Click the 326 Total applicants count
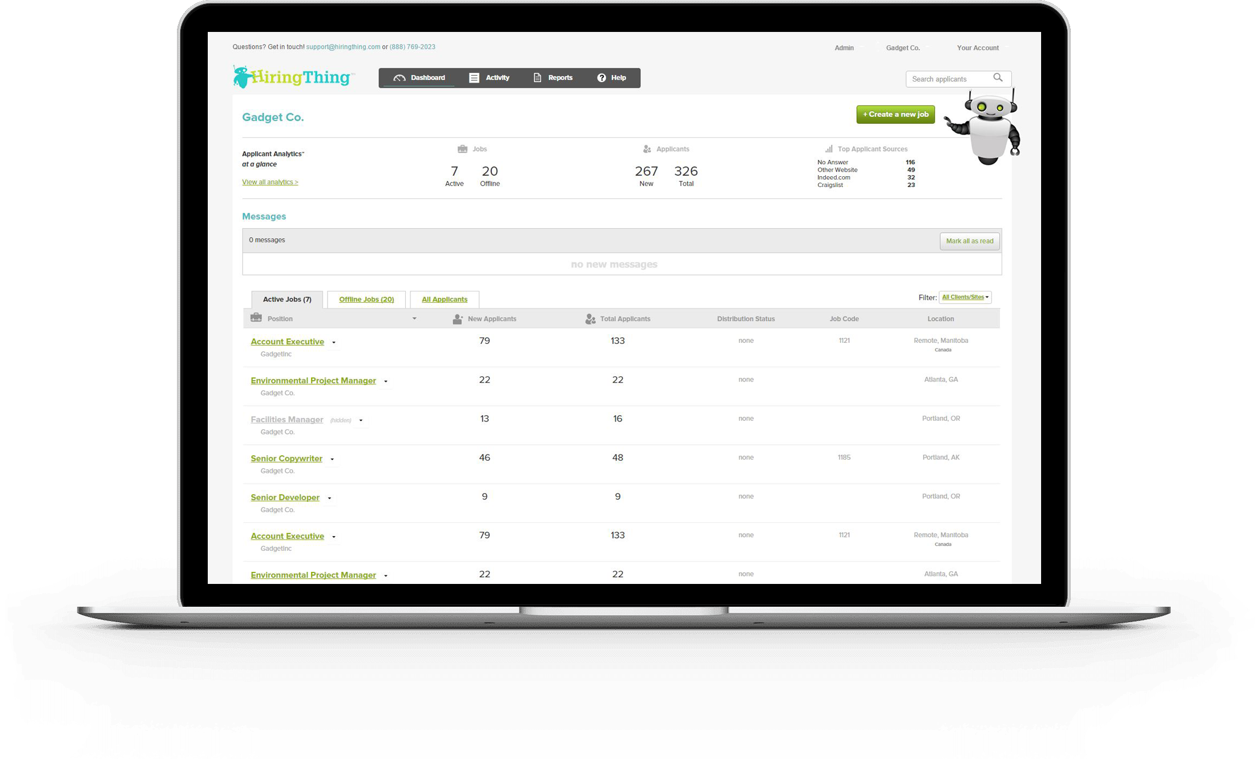 [x=686, y=171]
